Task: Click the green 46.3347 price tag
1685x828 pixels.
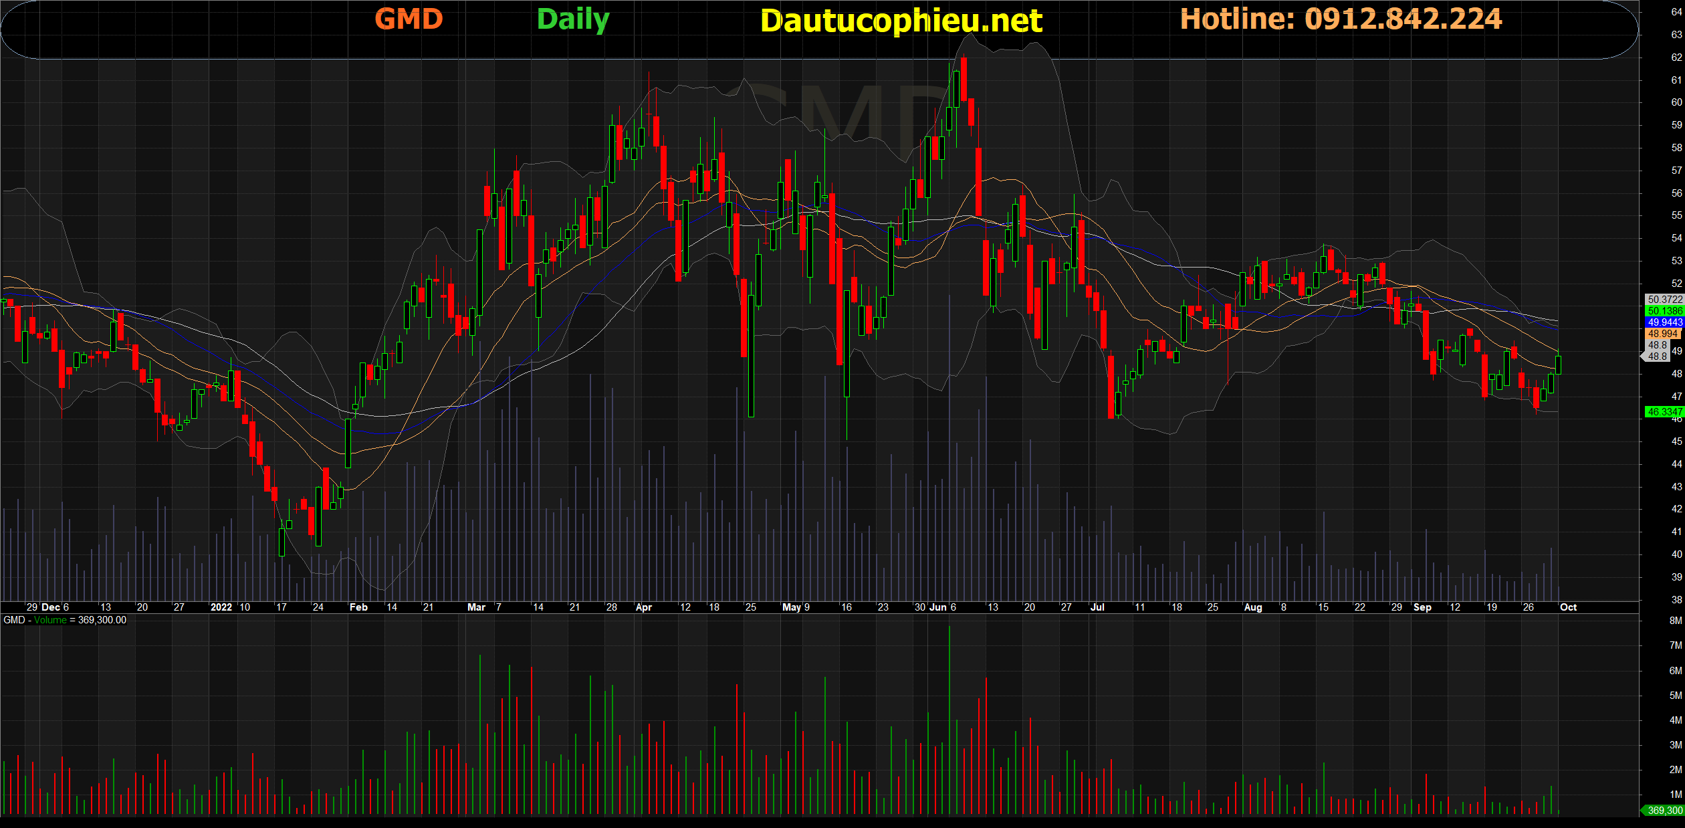Action: click(x=1664, y=412)
